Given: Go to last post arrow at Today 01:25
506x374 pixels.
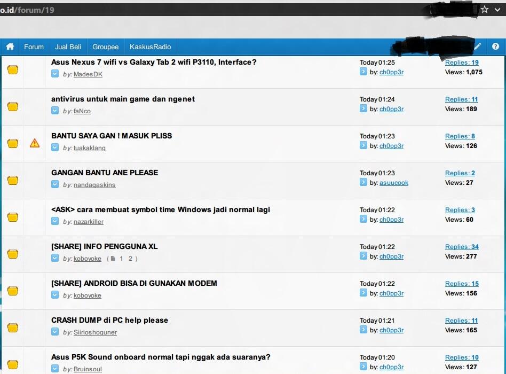Looking at the screenshot, I should tap(363, 72).
